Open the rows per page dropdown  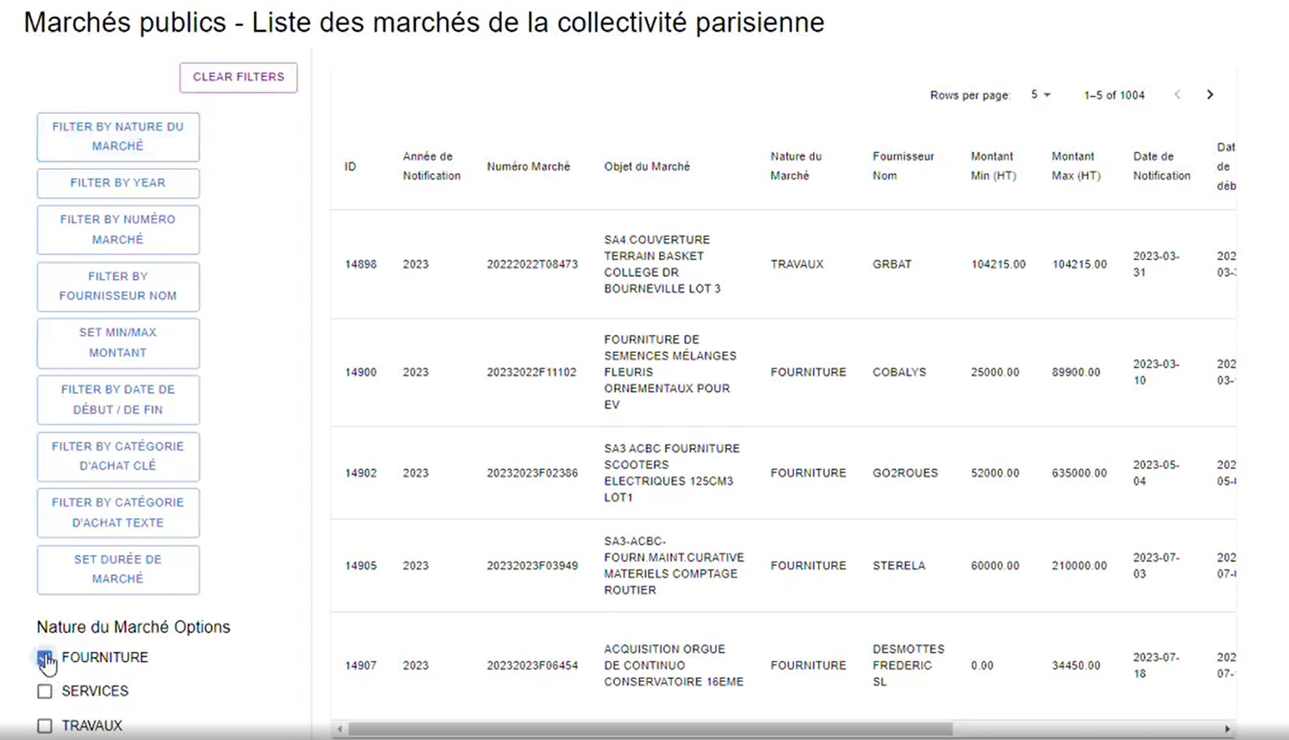click(x=1040, y=95)
